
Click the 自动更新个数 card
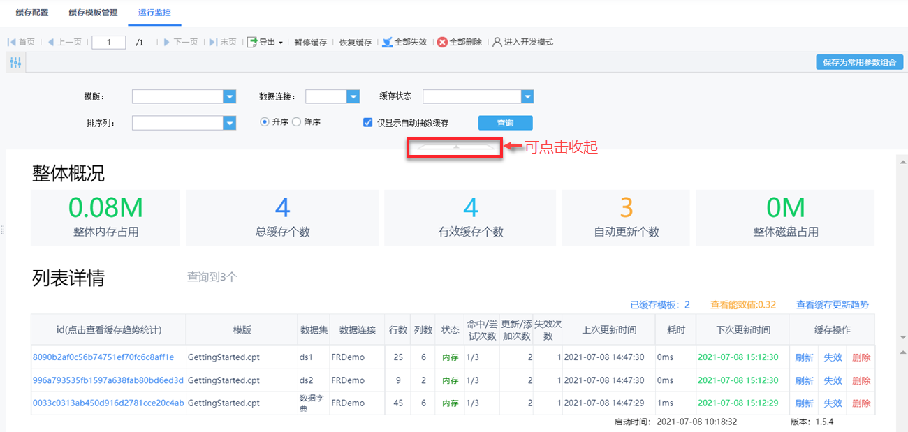click(626, 218)
